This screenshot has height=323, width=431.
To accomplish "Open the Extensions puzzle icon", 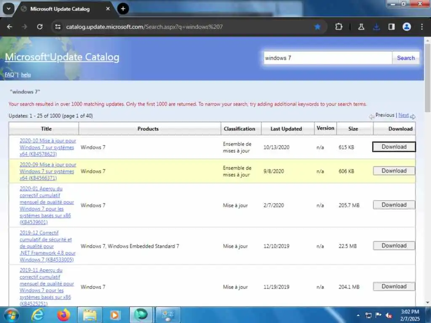I will [x=339, y=26].
